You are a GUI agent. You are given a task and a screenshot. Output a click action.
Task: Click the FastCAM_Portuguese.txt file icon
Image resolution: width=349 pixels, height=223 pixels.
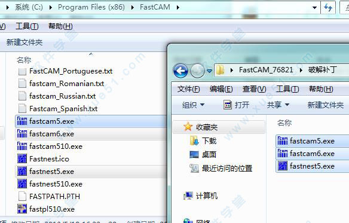[x=22, y=72]
